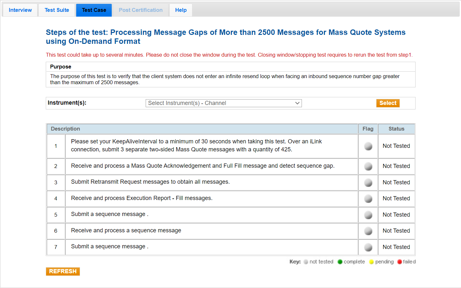Click the flag circle for step 3

pos(368,183)
